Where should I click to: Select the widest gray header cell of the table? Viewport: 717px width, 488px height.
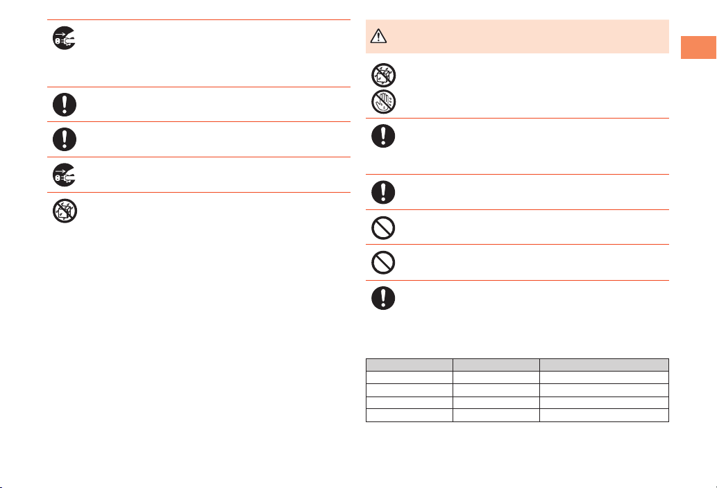604,365
